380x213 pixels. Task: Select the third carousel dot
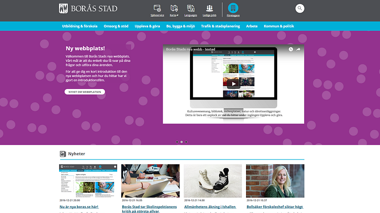point(186,142)
